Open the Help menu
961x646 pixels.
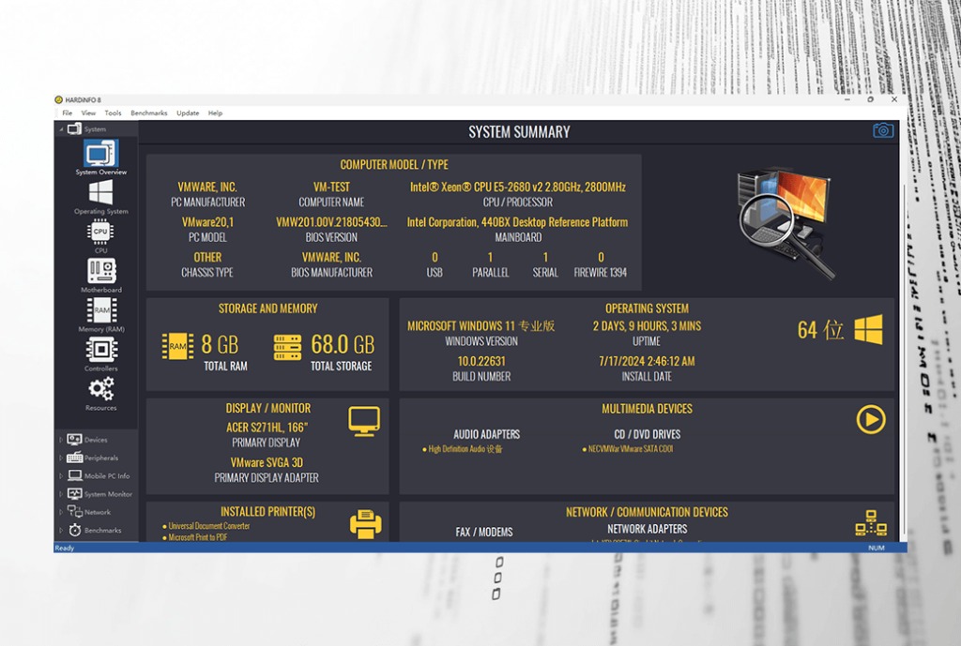coord(215,113)
